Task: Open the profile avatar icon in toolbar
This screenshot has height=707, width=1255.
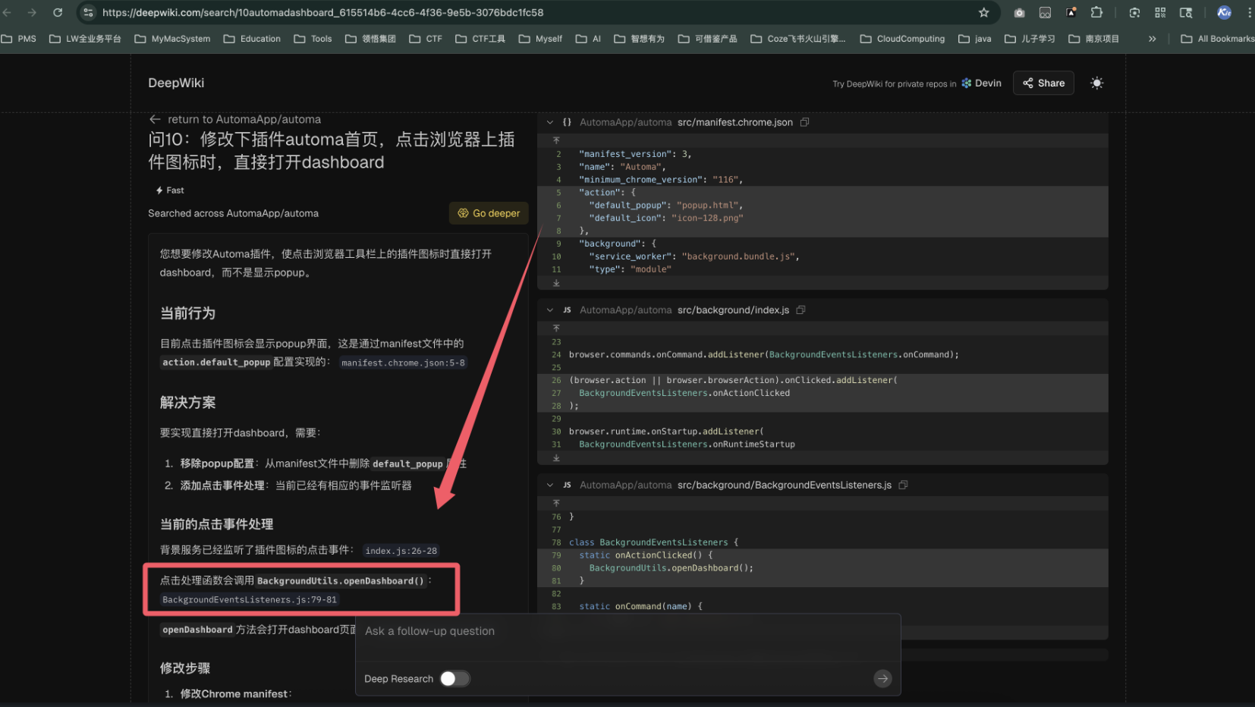Action: (1224, 12)
